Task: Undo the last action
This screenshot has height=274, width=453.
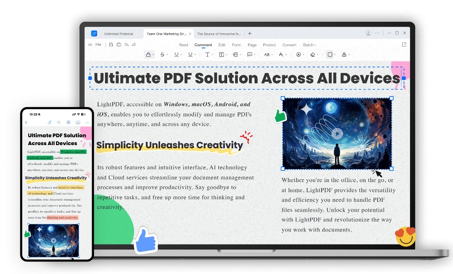Action: click(x=126, y=45)
